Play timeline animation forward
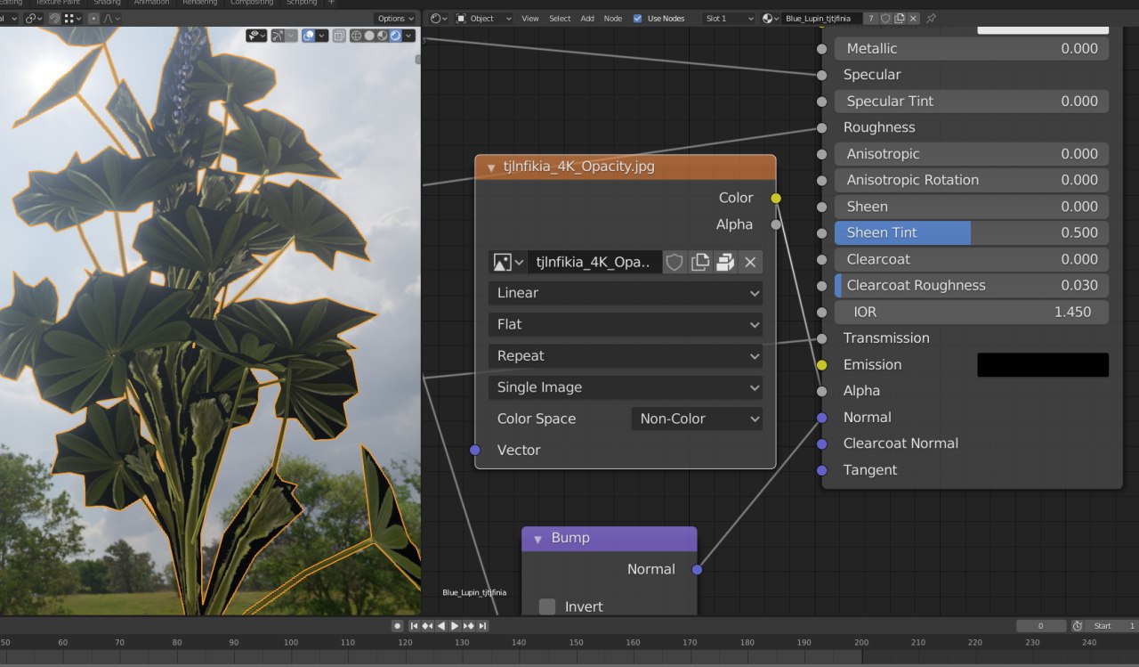Screen dimensions: 1139x667 (455, 626)
